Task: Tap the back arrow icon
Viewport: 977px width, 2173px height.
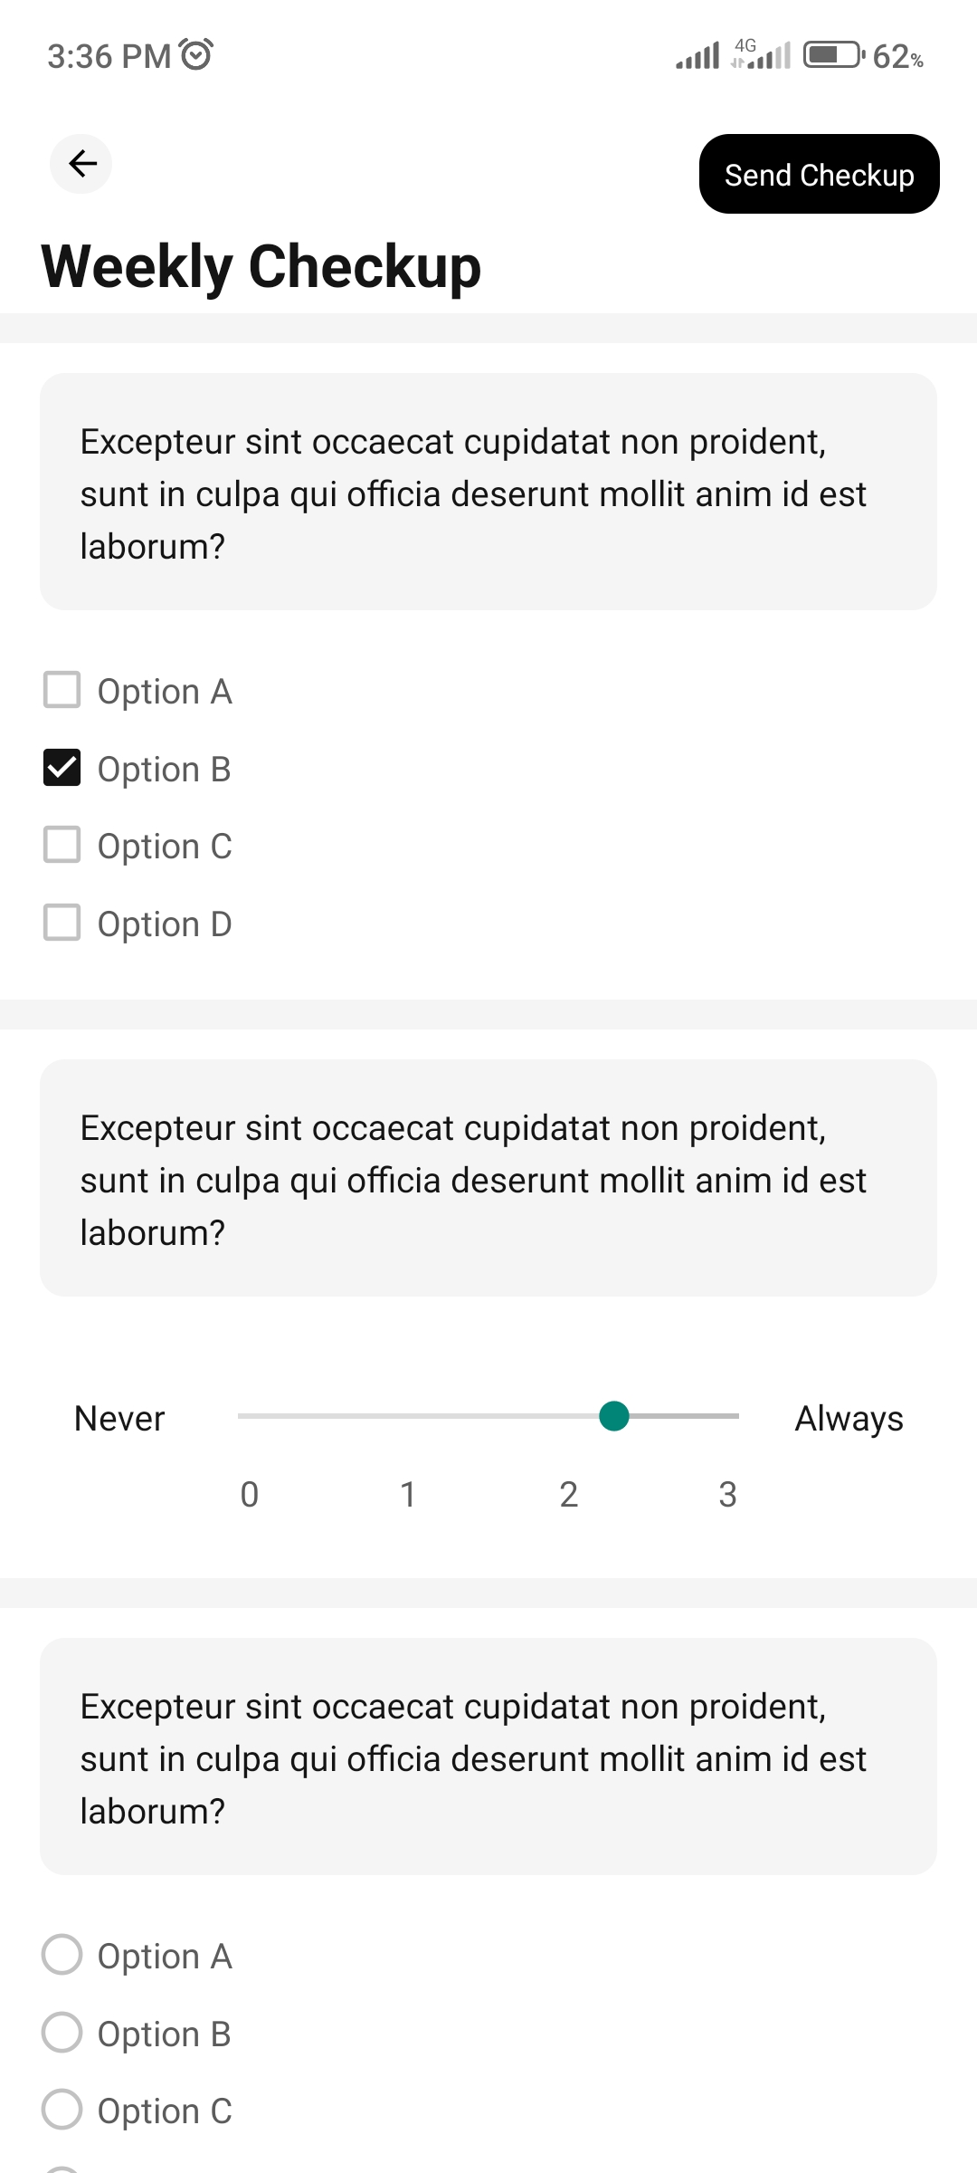Action: tap(81, 164)
